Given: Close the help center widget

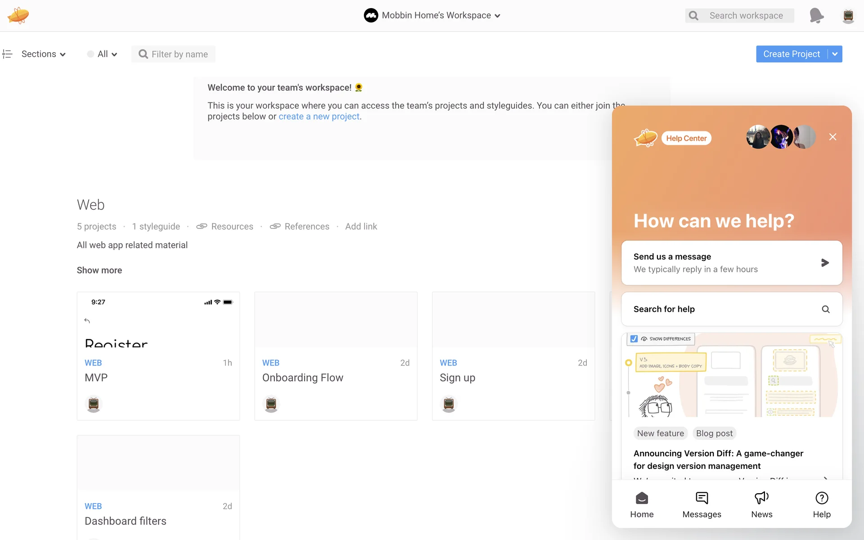Looking at the screenshot, I should (832, 137).
